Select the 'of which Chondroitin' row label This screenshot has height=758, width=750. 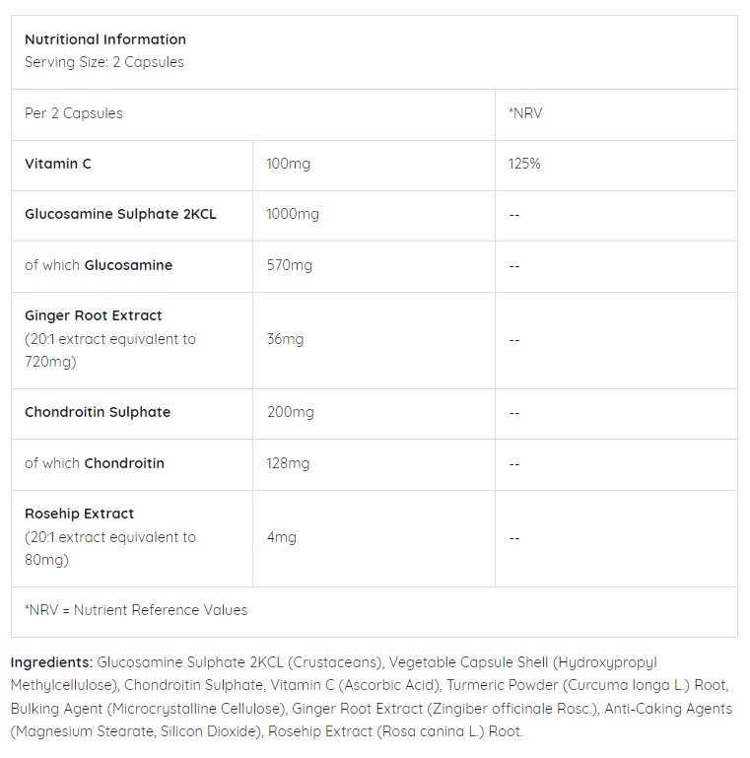[95, 463]
